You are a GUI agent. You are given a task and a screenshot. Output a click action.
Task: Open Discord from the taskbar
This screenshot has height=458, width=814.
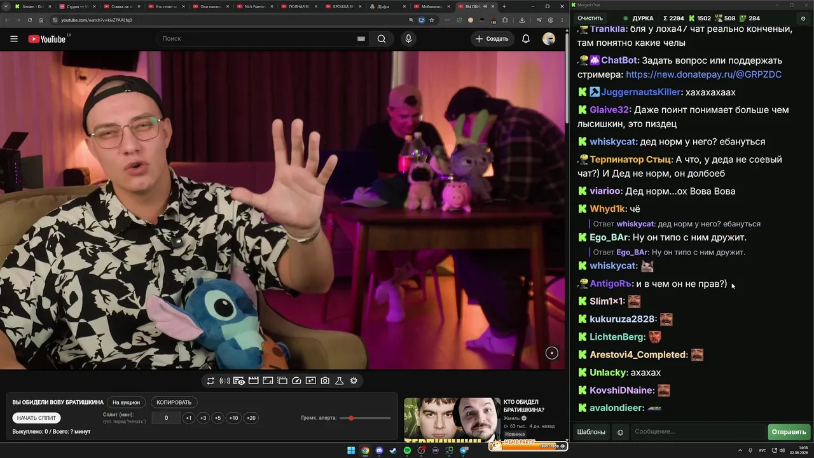(x=380, y=451)
